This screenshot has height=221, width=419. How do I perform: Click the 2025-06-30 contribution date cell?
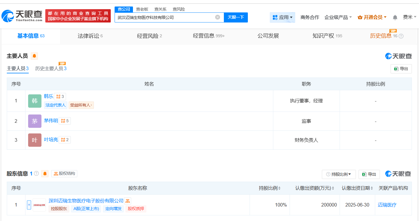(357, 205)
